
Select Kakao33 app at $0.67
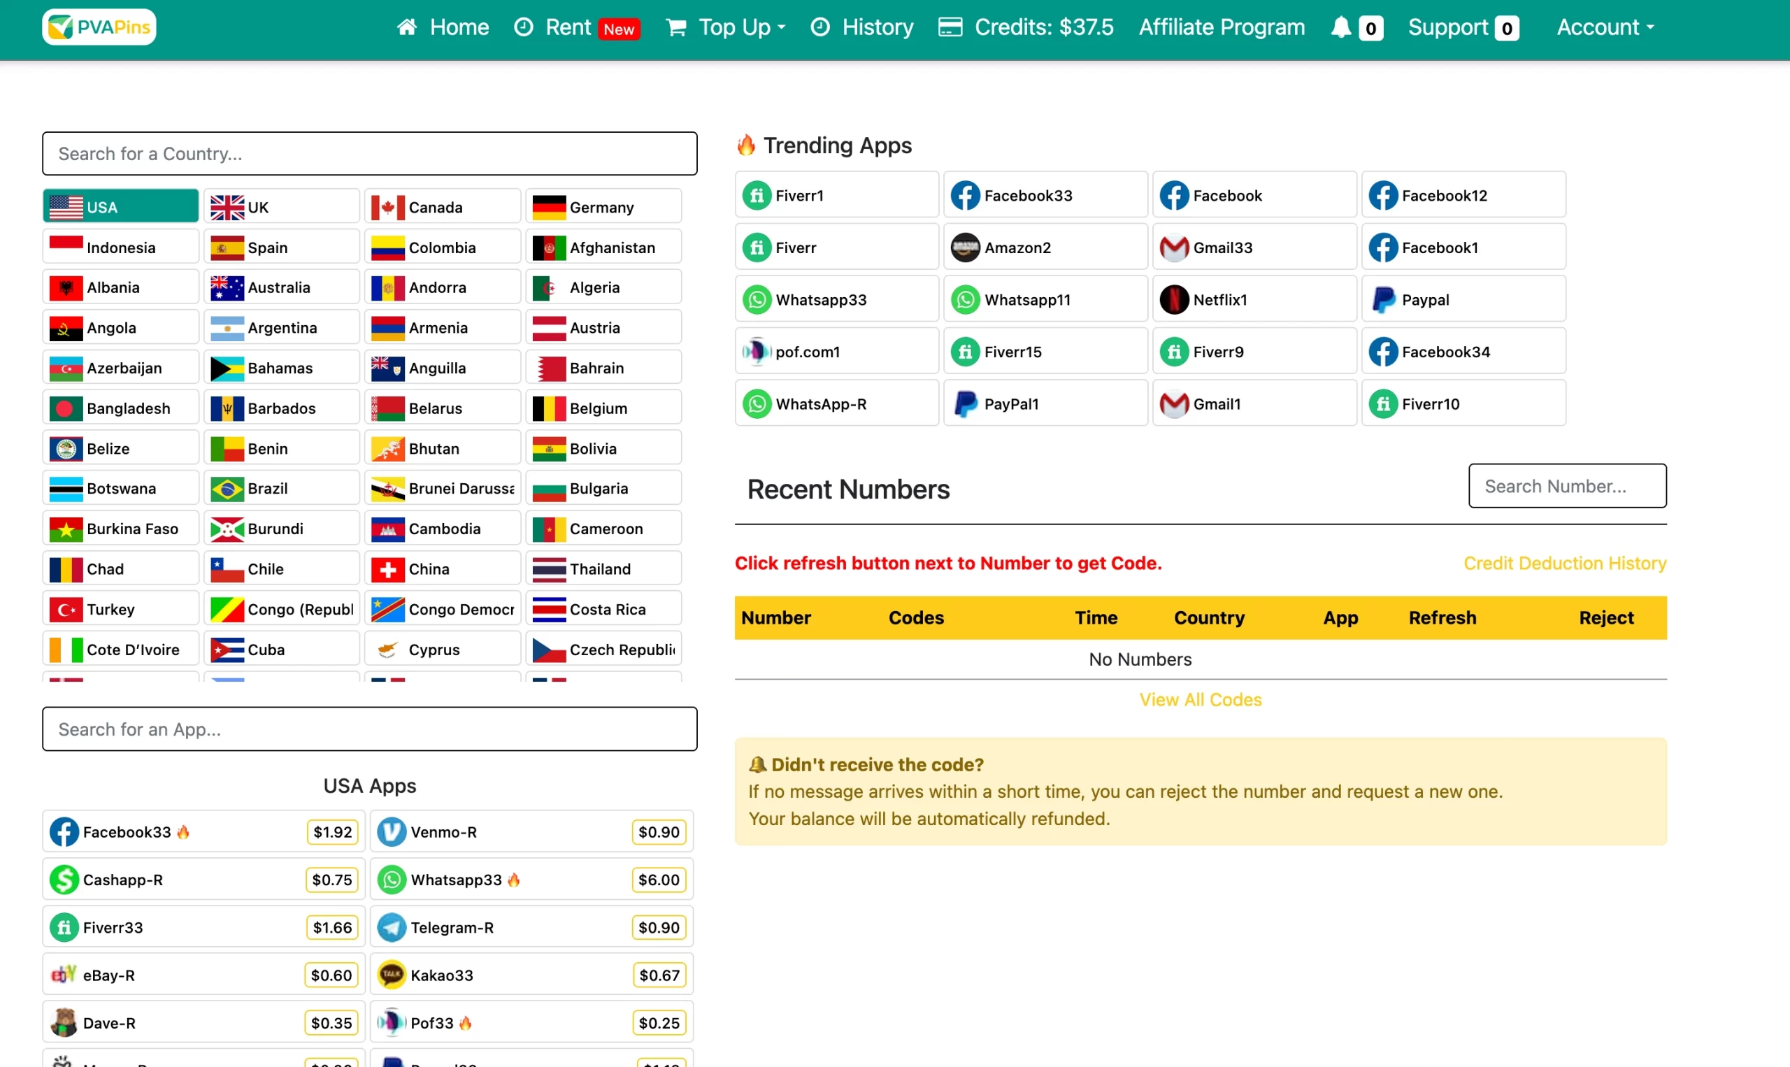point(532,975)
